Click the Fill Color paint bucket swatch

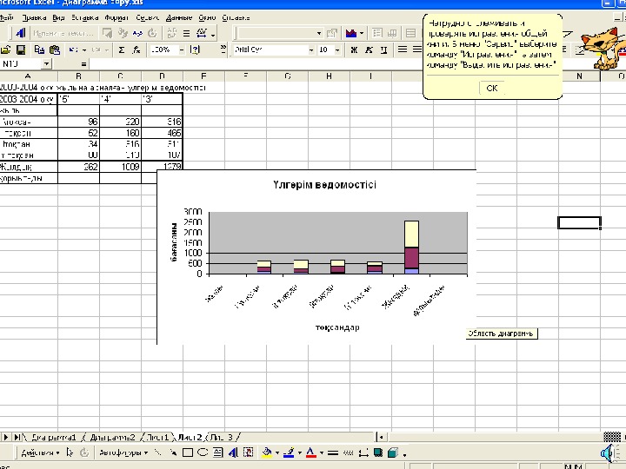267,452
